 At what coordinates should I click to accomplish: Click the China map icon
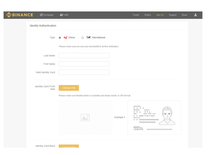[x=65, y=38]
